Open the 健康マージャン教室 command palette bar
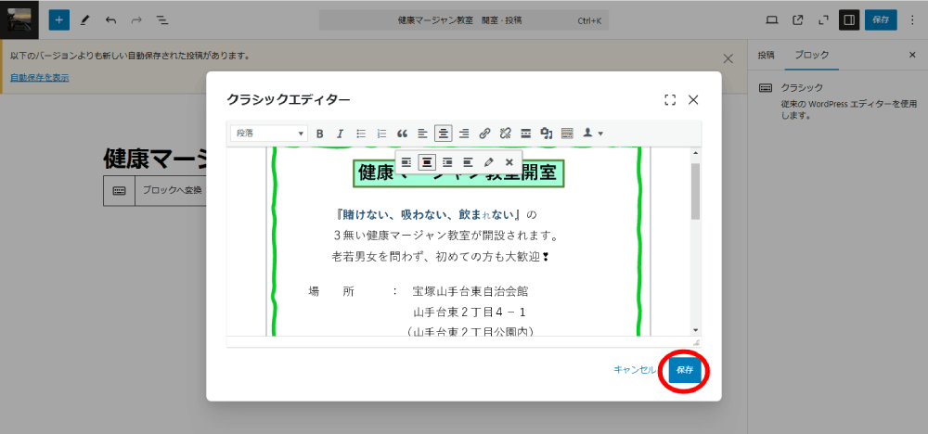 (464, 19)
